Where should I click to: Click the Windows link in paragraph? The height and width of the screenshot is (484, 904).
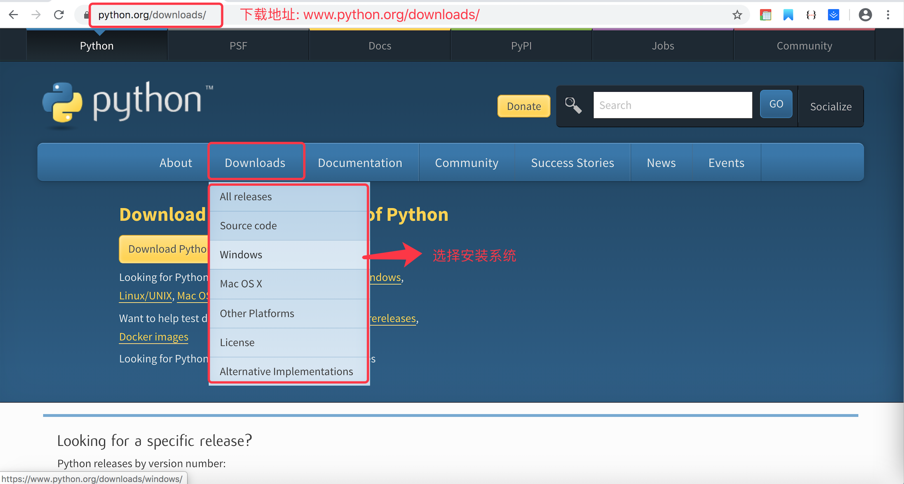pos(385,277)
